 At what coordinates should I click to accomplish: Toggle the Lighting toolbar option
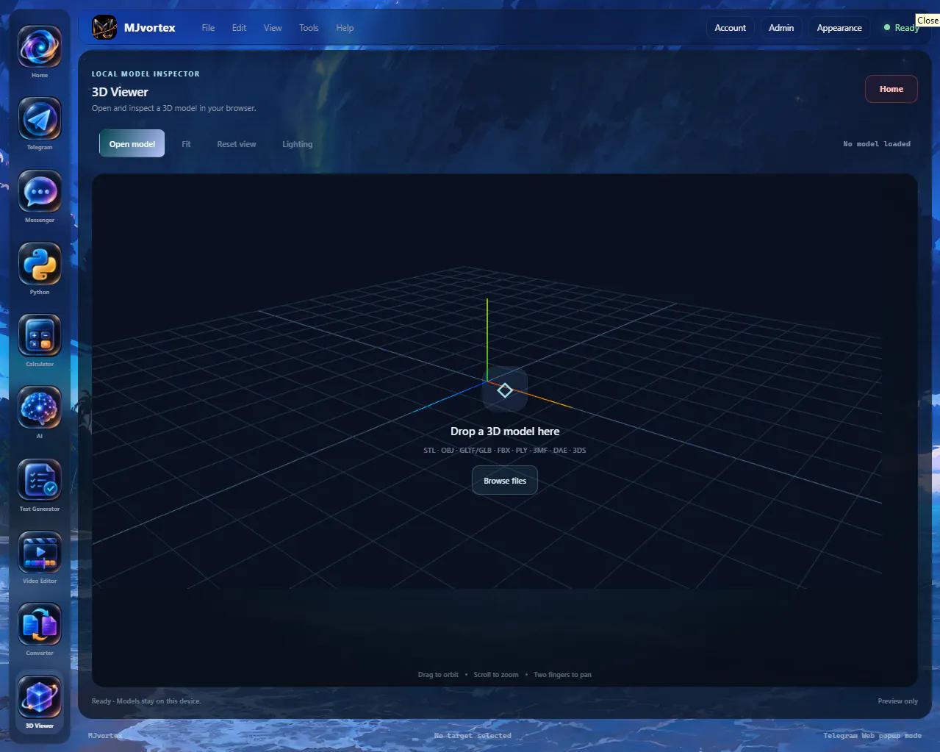pyautogui.click(x=297, y=144)
